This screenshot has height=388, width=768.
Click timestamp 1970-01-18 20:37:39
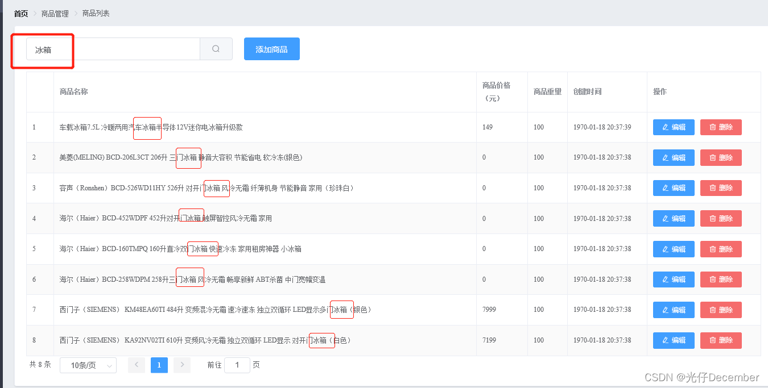[x=602, y=127]
